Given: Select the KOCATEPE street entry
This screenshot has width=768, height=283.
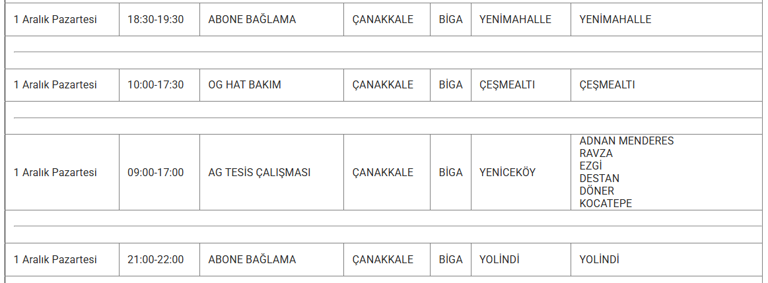Looking at the screenshot, I should [x=606, y=204].
